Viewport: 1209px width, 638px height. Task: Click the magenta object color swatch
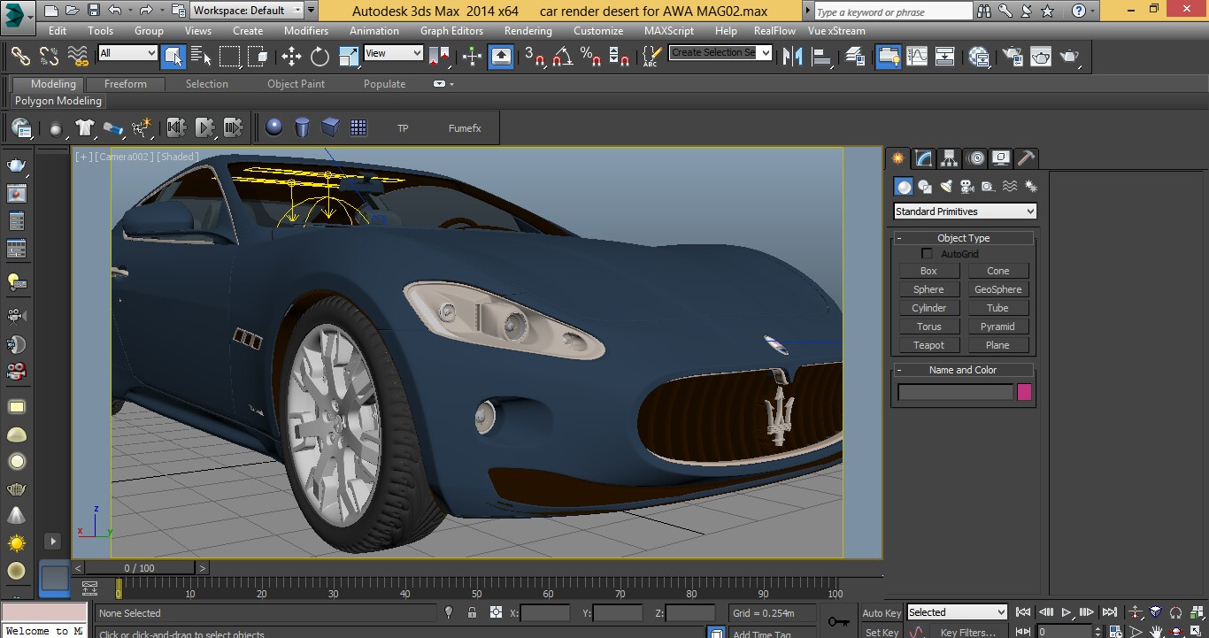click(1024, 392)
